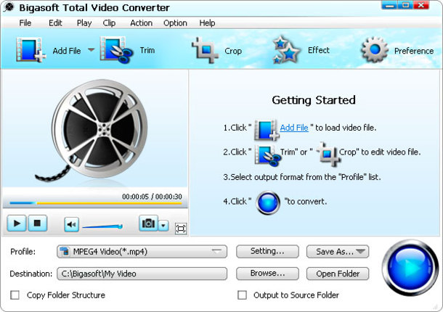Mute audio using the speaker icon

point(71,224)
